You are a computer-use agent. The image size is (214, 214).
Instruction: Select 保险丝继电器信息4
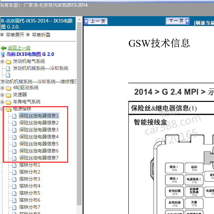point(39,137)
